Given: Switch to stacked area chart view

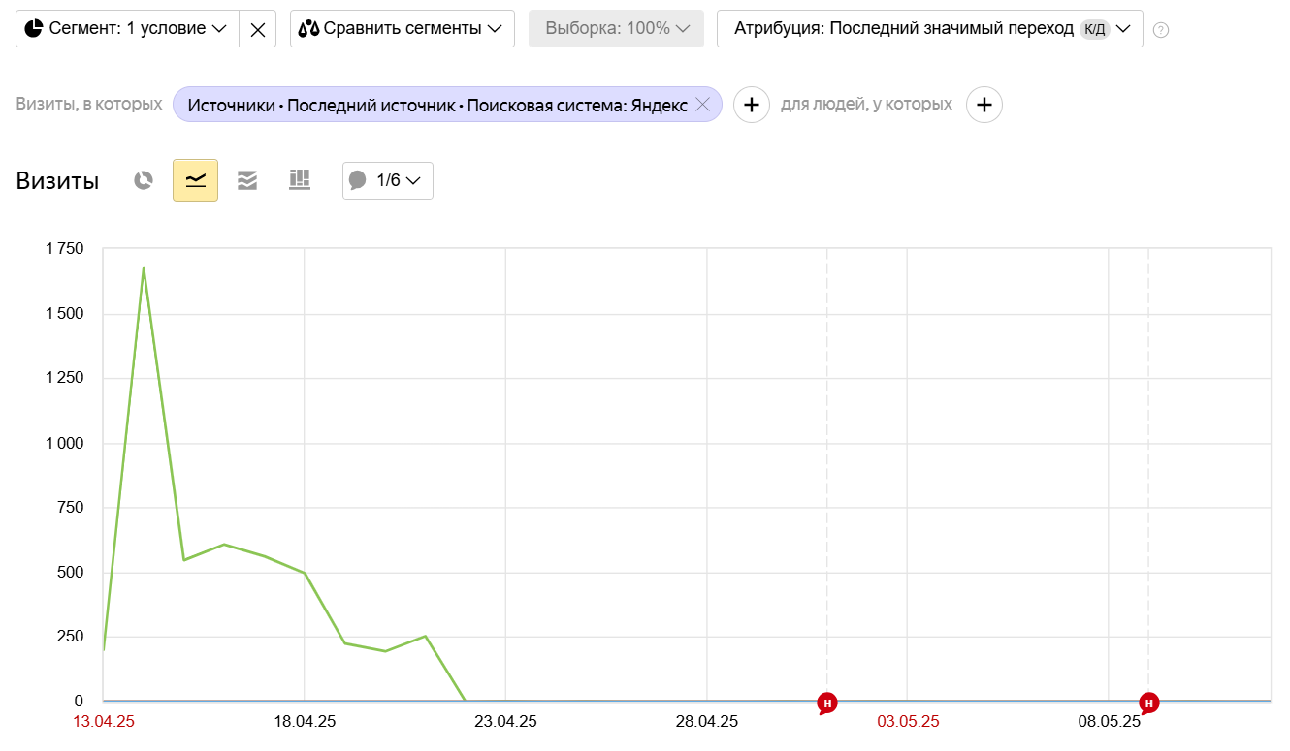Looking at the screenshot, I should [247, 180].
